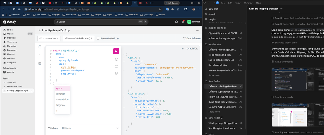
Task: Open the Variables tab
Action: point(53,128)
